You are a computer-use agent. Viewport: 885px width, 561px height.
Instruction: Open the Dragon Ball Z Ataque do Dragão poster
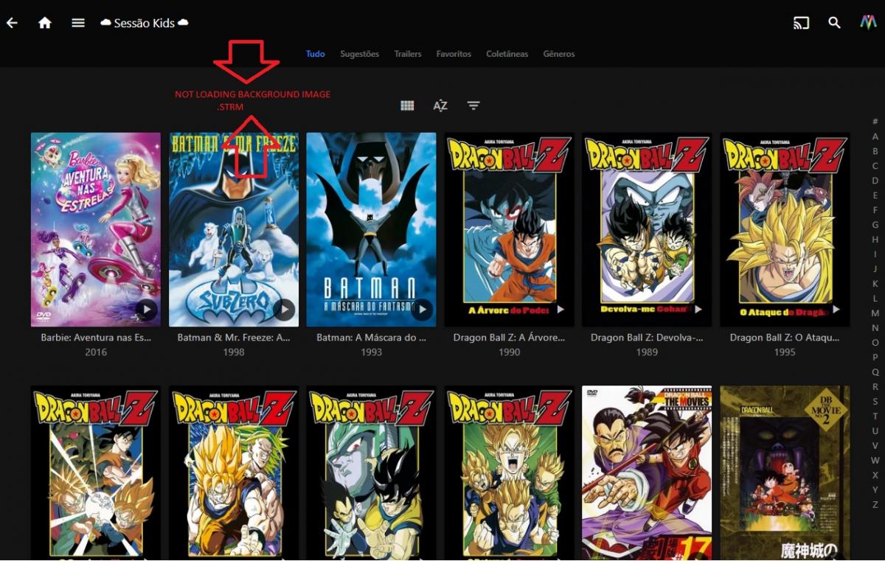coord(785,229)
